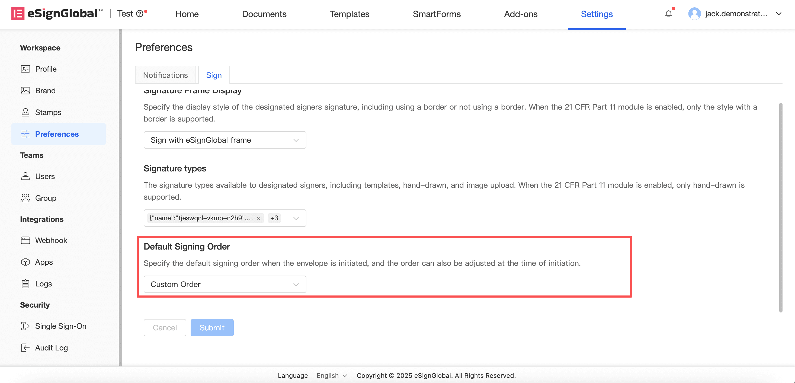Click the Test help question-mark icon

coord(139,14)
